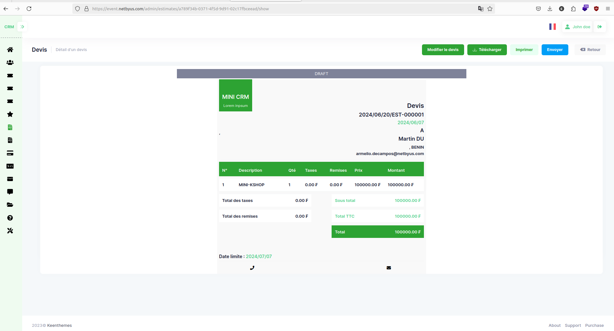The width and height of the screenshot is (614, 331).
Task: Open the credit card payments sidebar icon
Action: tap(10, 153)
